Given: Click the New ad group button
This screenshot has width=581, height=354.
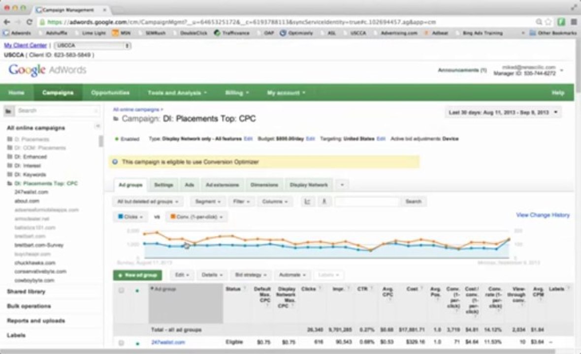Looking at the screenshot, I should click(137, 275).
